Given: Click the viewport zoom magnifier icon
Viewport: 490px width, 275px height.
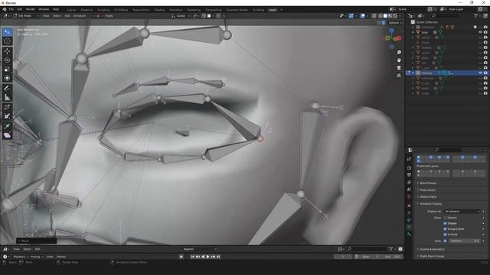Looking at the screenshot, I should 399,53.
